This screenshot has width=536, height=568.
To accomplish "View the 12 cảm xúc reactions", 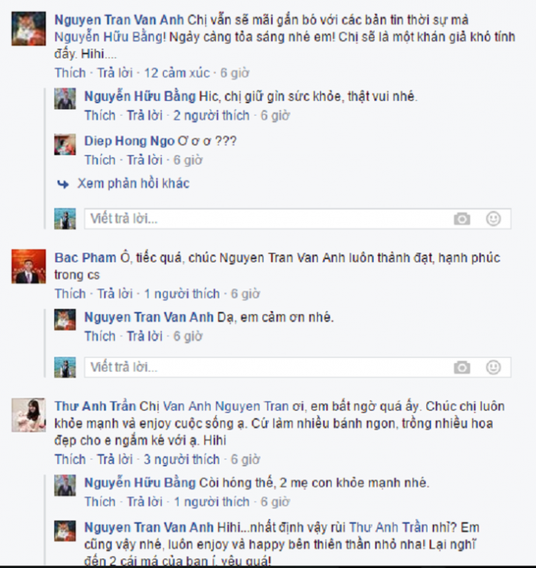I will coord(177,73).
